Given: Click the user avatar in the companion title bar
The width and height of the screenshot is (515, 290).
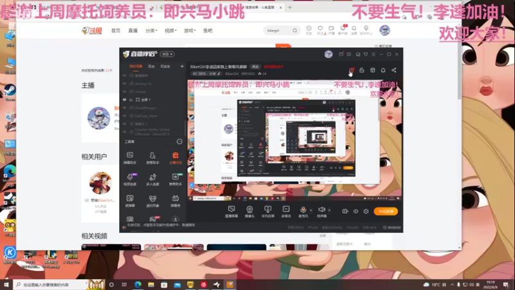Looking at the screenshot, I should click(x=328, y=54).
